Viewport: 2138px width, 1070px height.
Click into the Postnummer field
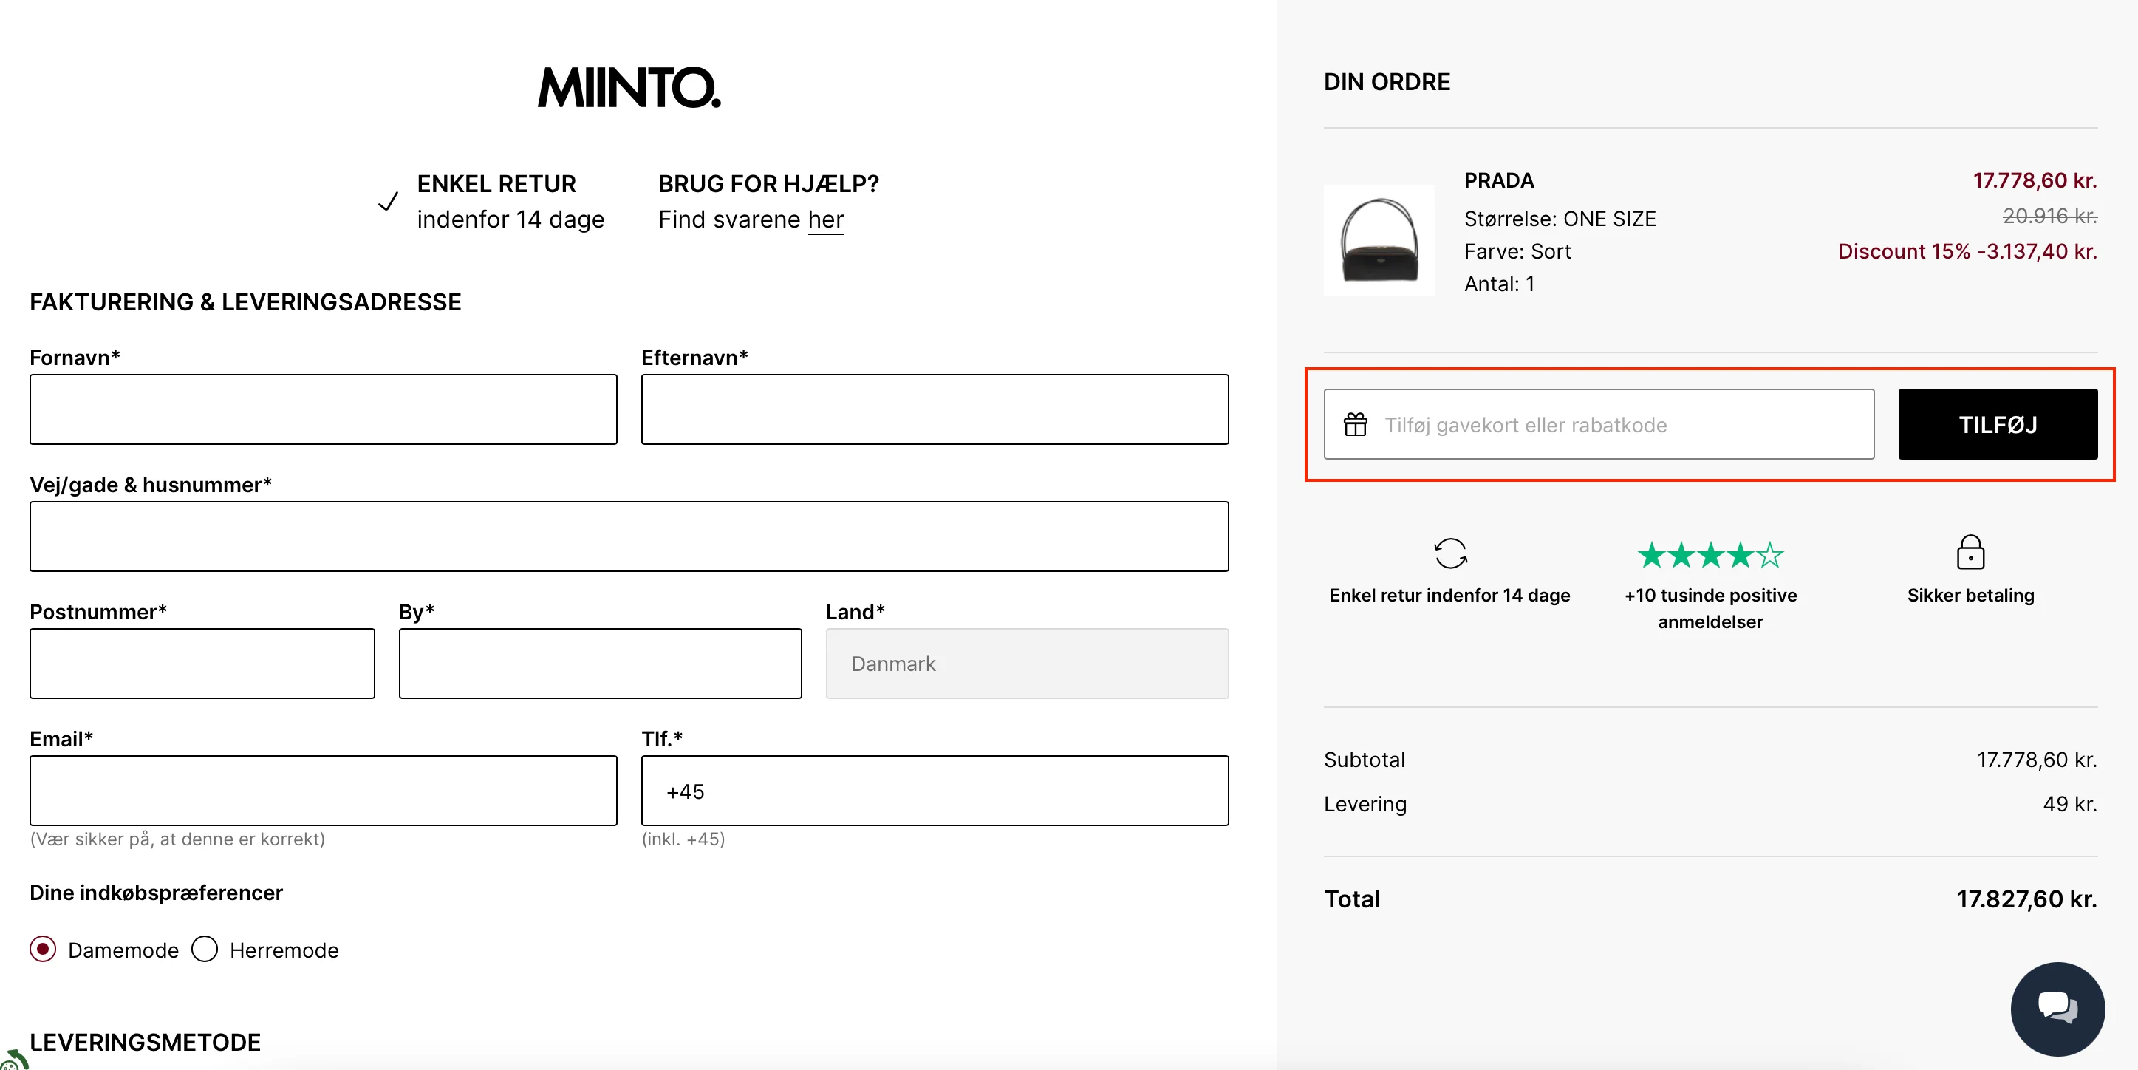point(202,664)
